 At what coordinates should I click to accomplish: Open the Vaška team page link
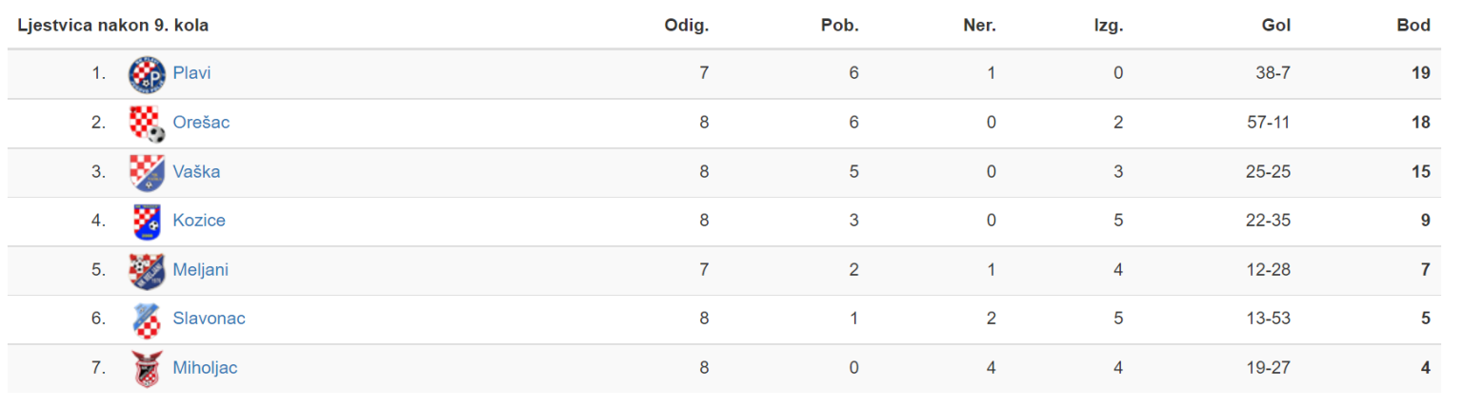(196, 172)
